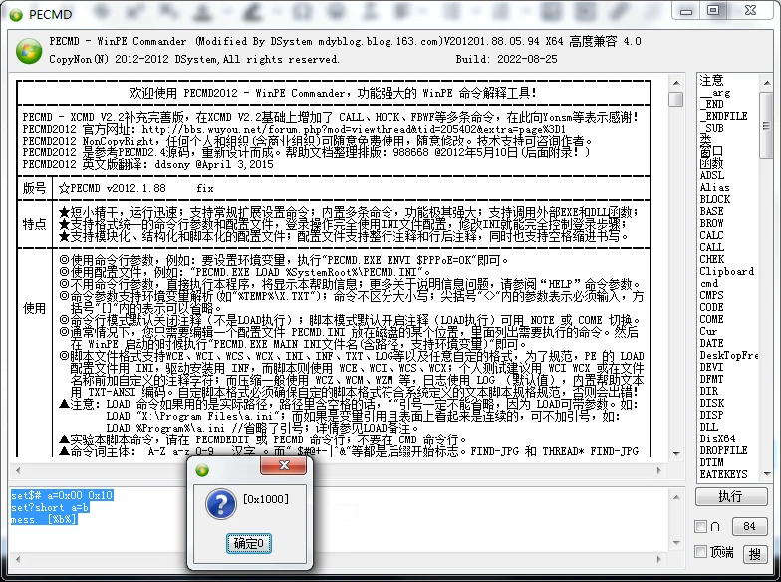This screenshot has height=582, width=781.
Task: Click the 84 button
Action: (x=749, y=526)
